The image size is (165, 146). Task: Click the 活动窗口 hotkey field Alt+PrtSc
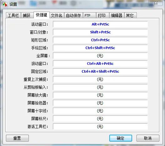100,24
